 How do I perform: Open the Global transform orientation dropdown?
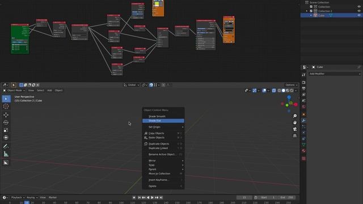pos(131,85)
